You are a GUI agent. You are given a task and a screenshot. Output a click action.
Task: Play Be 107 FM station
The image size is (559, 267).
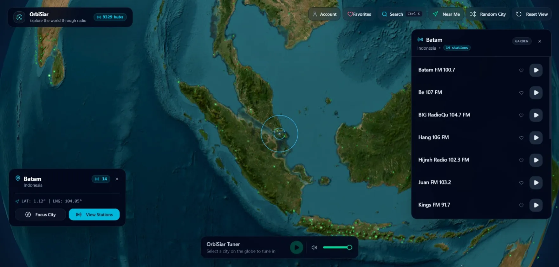click(536, 93)
